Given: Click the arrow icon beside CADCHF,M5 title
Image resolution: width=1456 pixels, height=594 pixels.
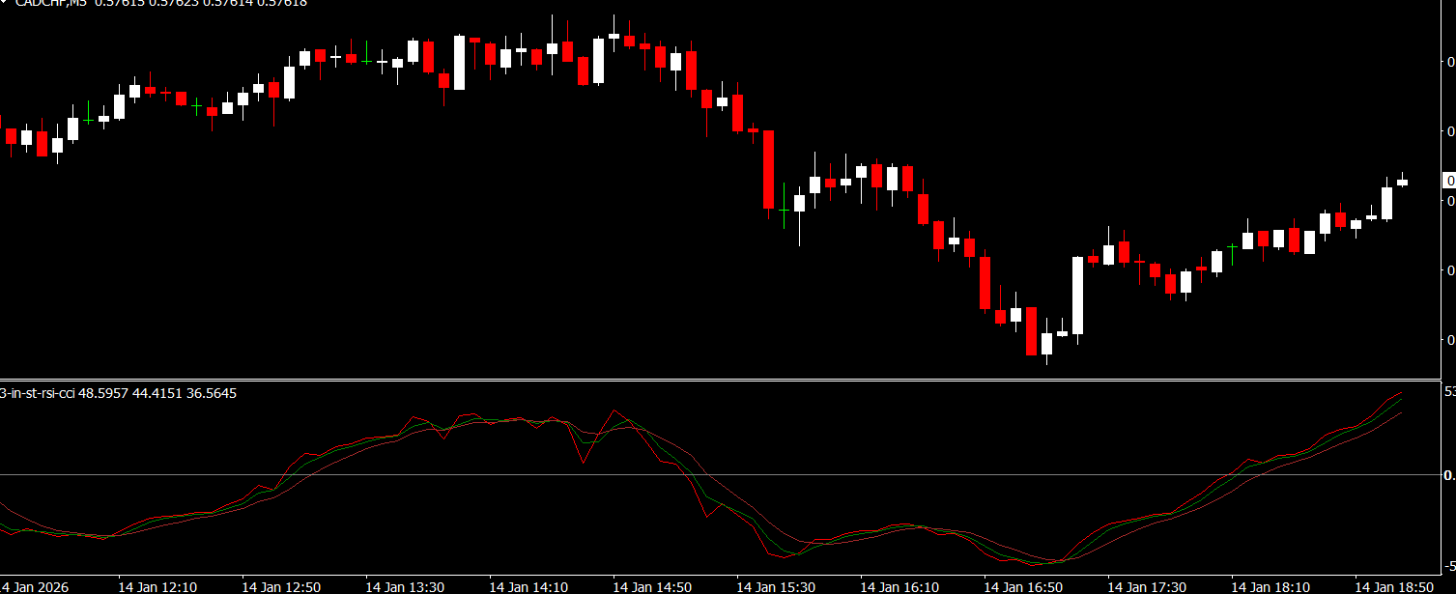Looking at the screenshot, I should 5,3.
